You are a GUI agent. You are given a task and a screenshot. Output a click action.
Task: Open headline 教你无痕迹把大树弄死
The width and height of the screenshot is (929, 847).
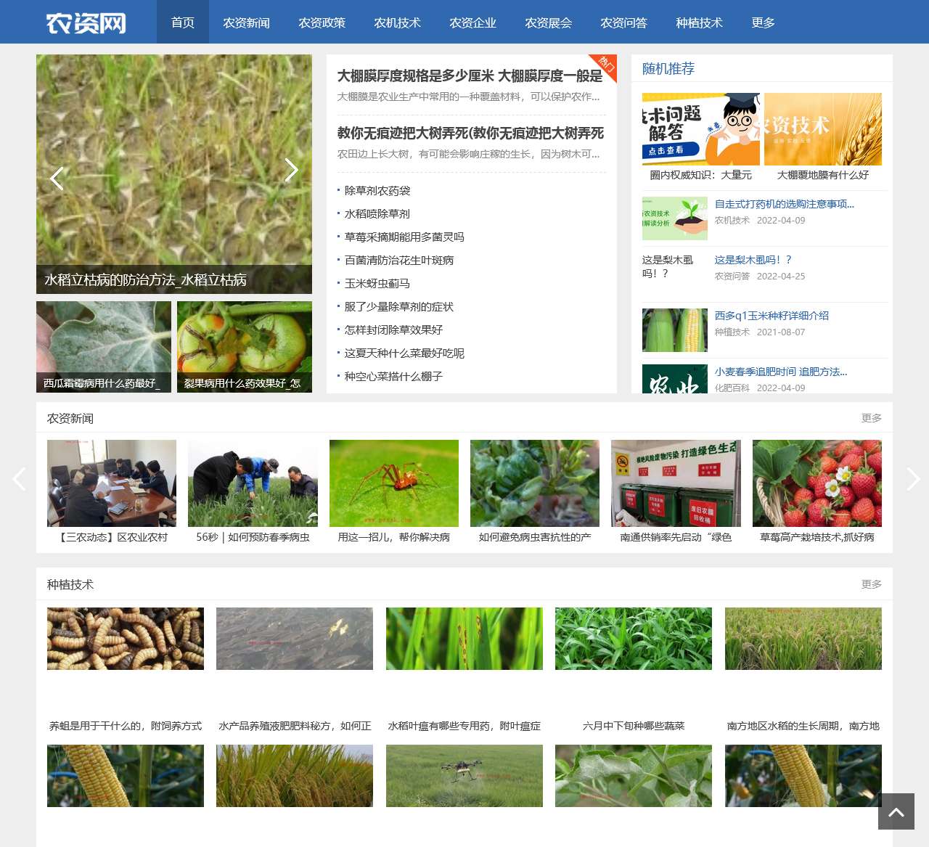[x=470, y=133]
